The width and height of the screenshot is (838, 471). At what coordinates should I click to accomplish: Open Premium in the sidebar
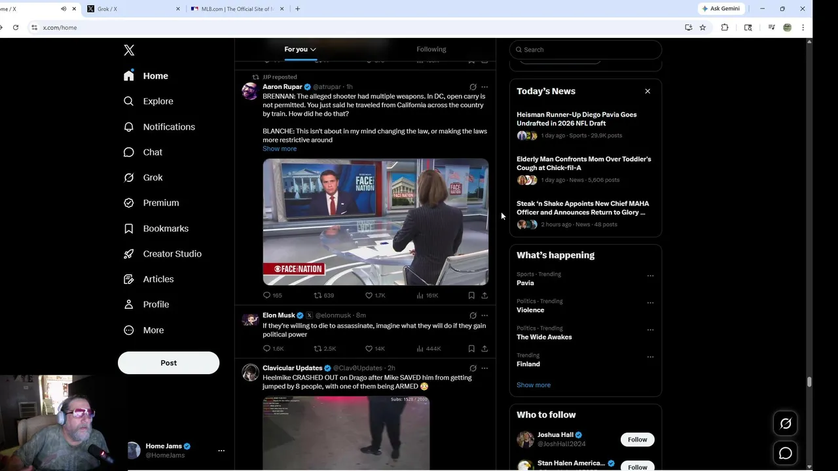coord(151,203)
